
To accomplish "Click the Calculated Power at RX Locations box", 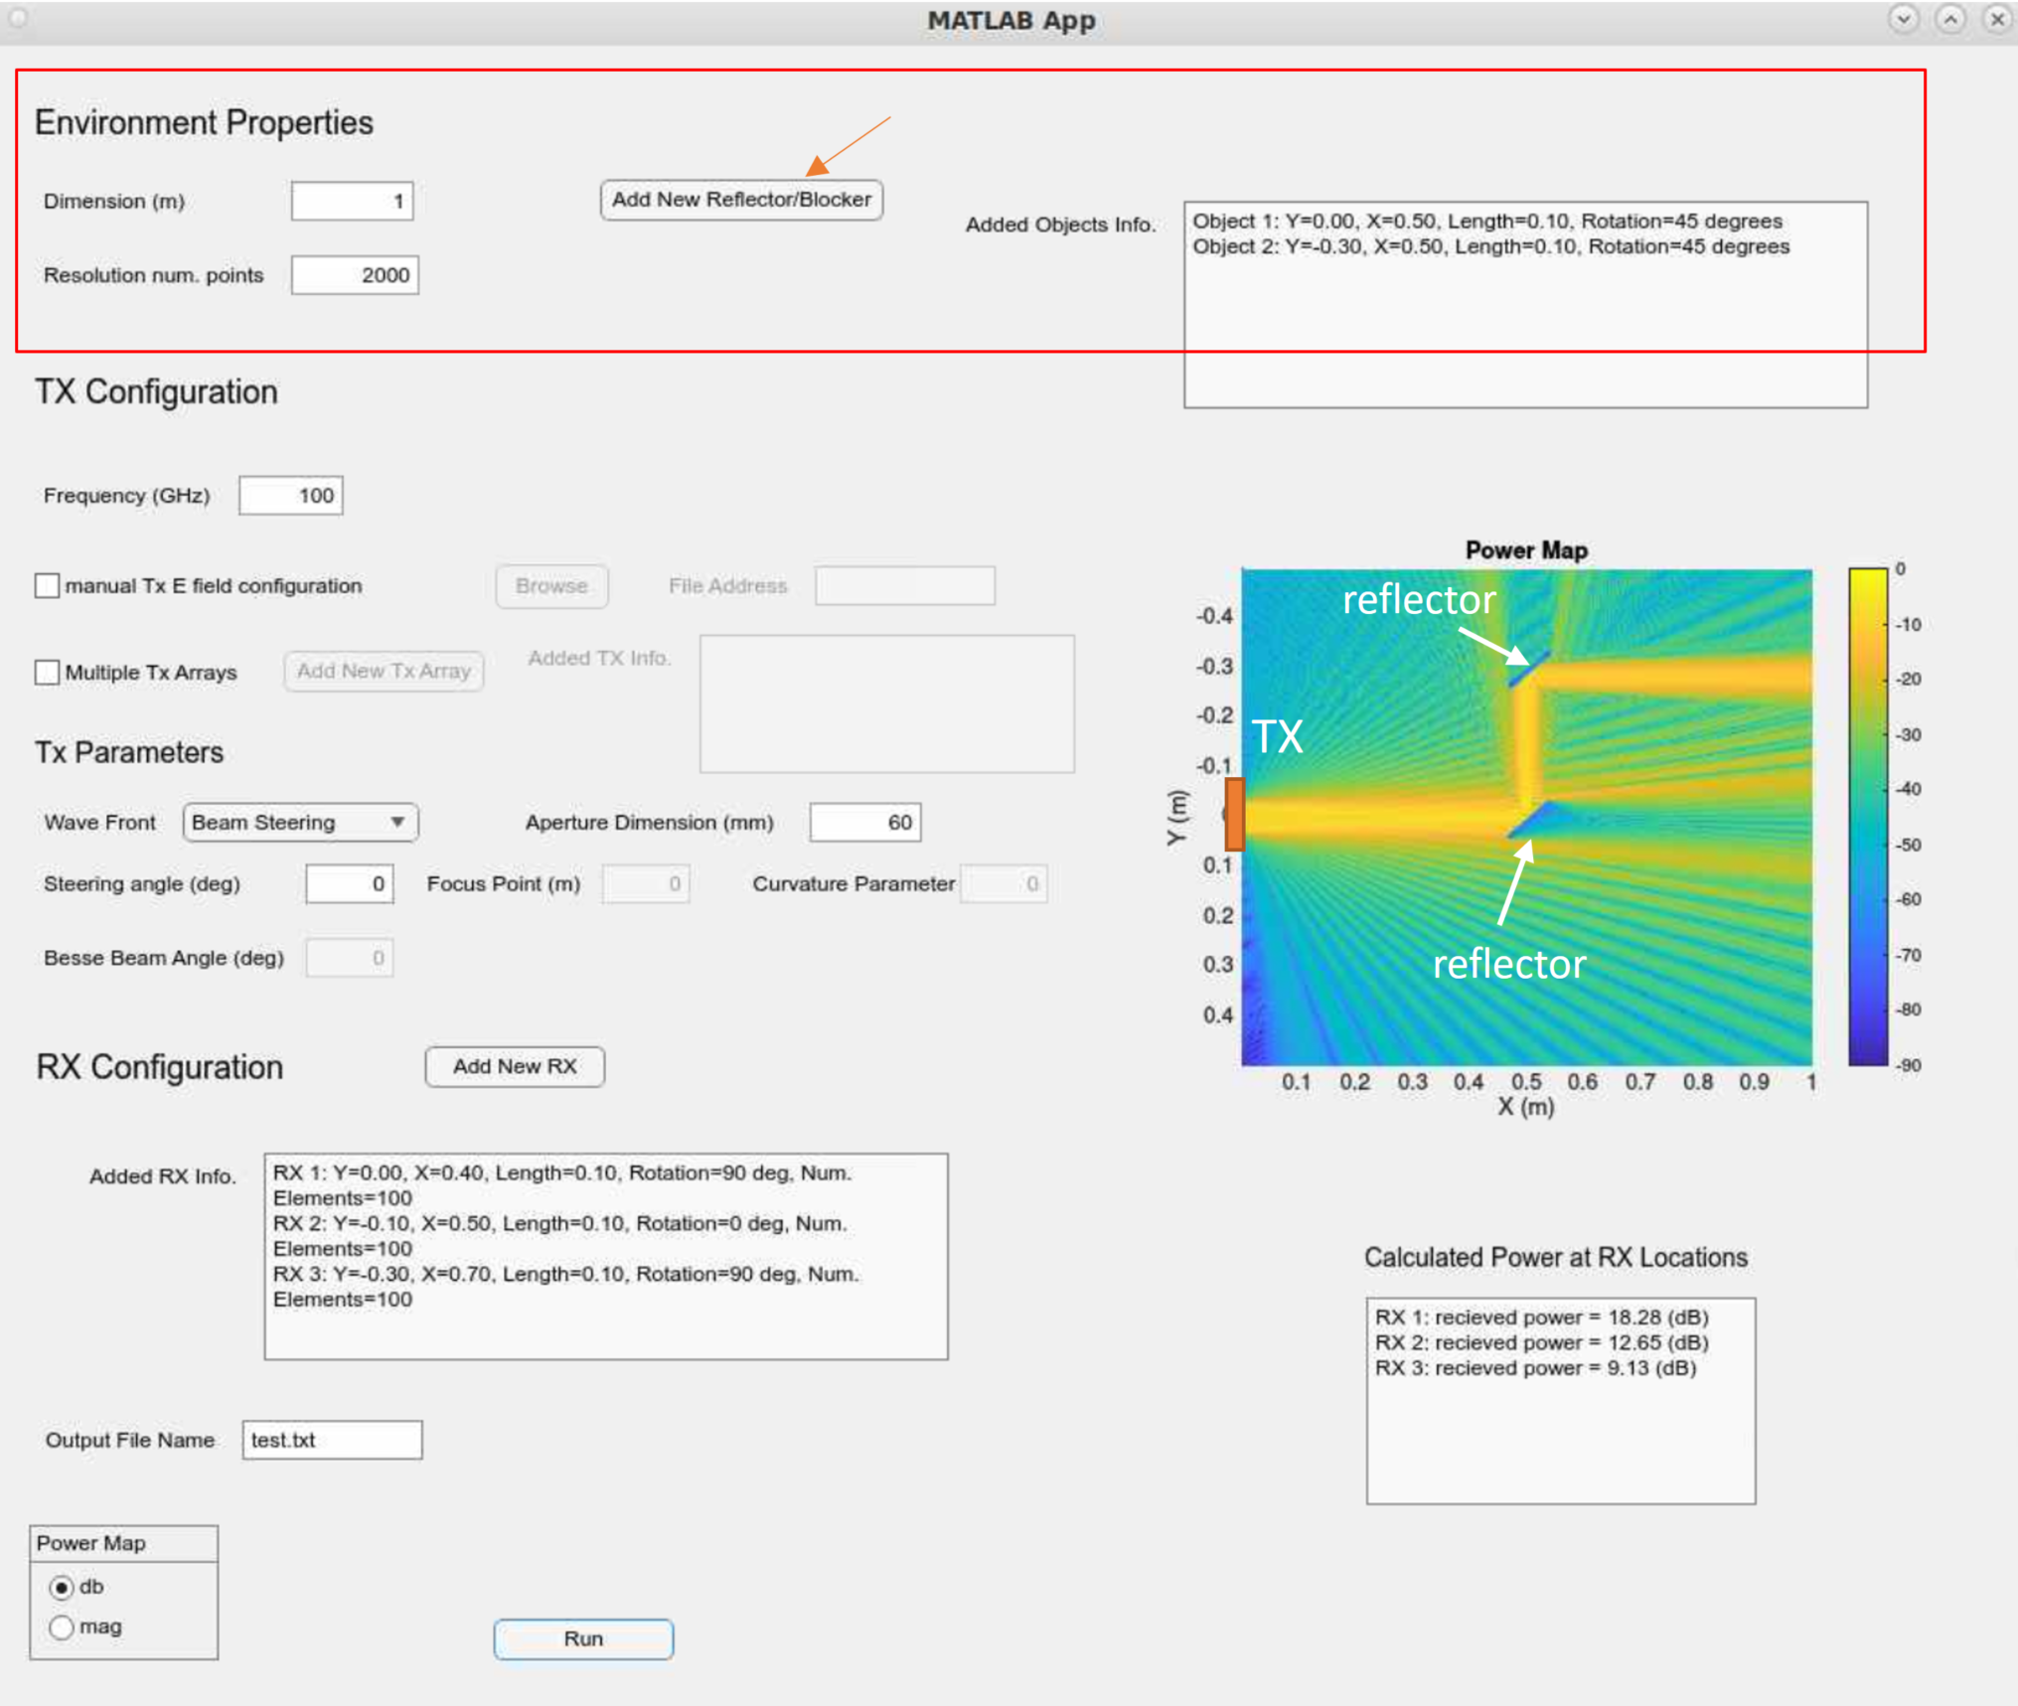I will (x=1561, y=1401).
